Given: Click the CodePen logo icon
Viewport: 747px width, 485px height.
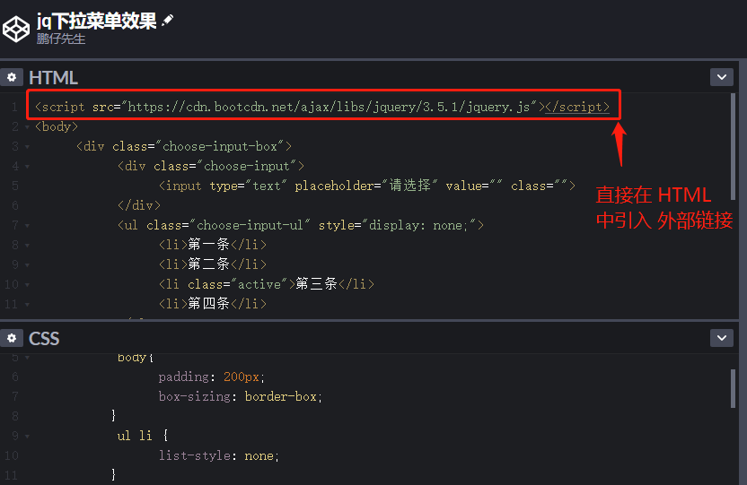Looking at the screenshot, I should click(16, 29).
